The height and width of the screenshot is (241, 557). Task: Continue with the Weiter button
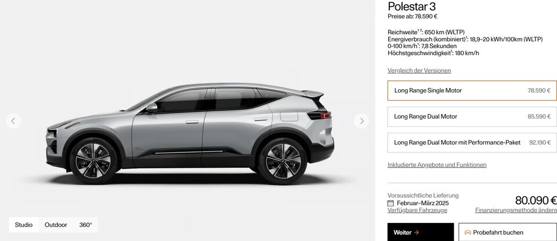point(421,232)
